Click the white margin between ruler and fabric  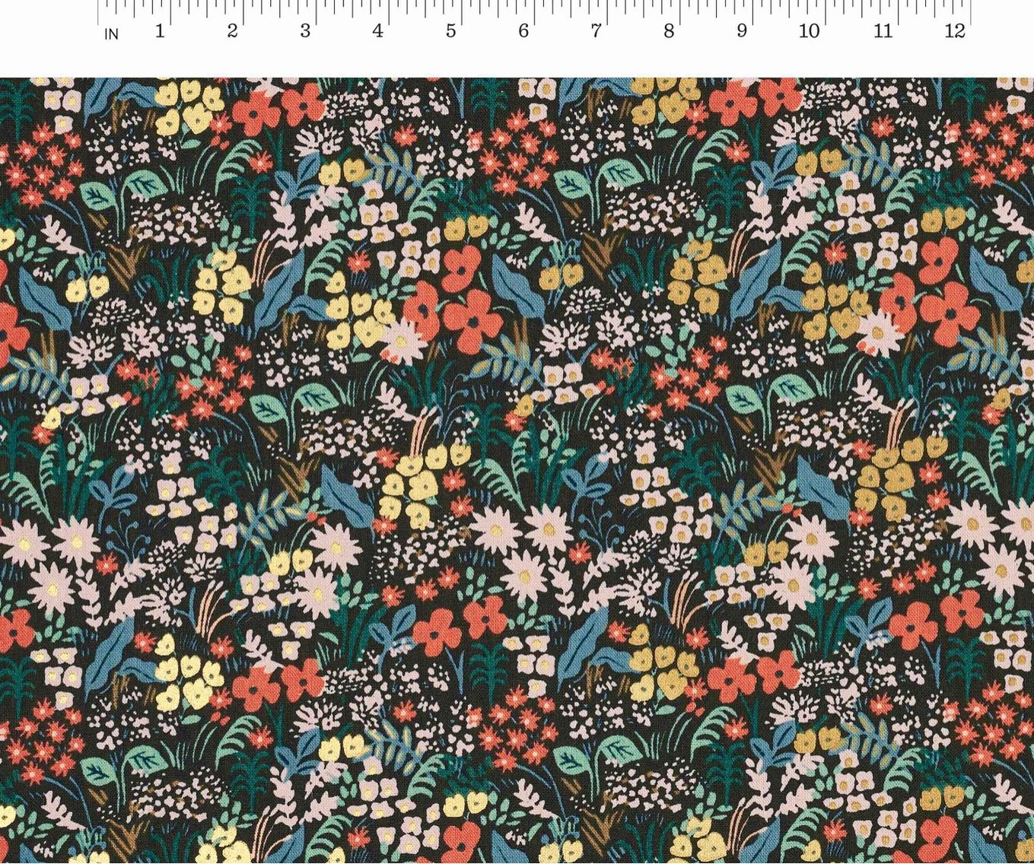517,61
